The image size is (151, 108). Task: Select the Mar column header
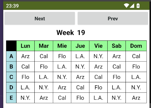click(x=44, y=46)
